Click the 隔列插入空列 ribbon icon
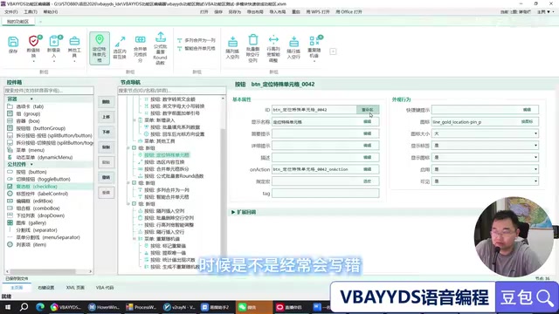 [232, 42]
